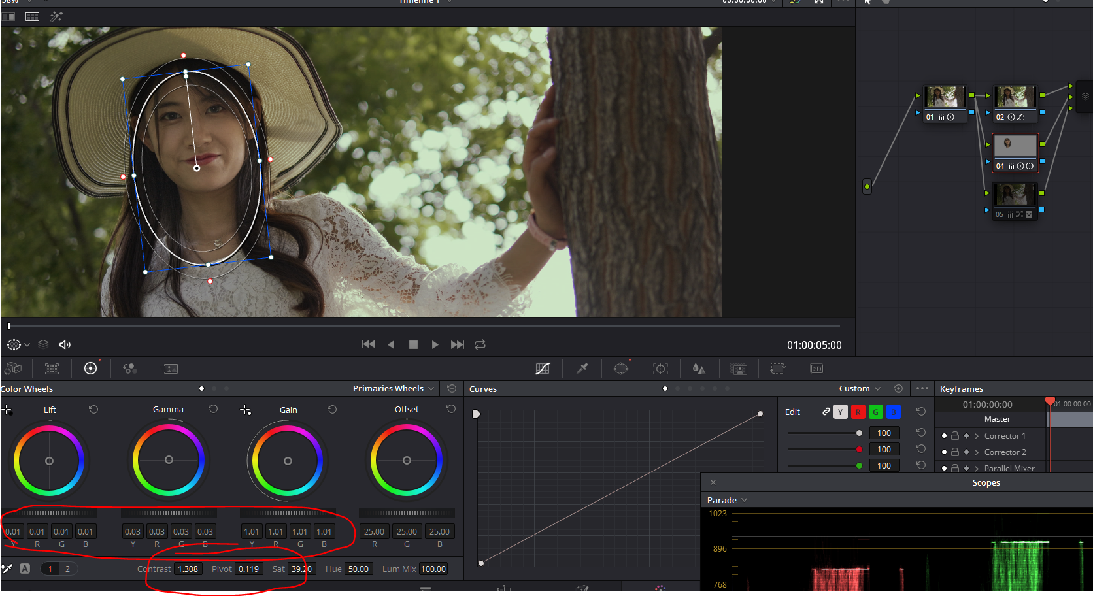Open the Tracker palette
Viewport: 1093px width, 596px height.
pos(661,369)
